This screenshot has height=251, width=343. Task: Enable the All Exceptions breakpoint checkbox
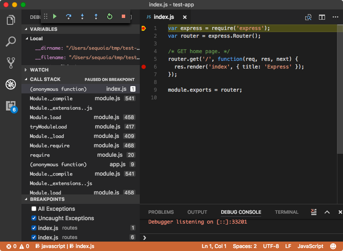[x=34, y=209]
